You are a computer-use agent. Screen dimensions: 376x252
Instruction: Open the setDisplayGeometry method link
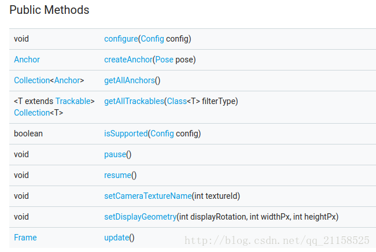click(x=141, y=217)
